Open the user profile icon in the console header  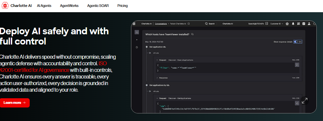pos(309,24)
